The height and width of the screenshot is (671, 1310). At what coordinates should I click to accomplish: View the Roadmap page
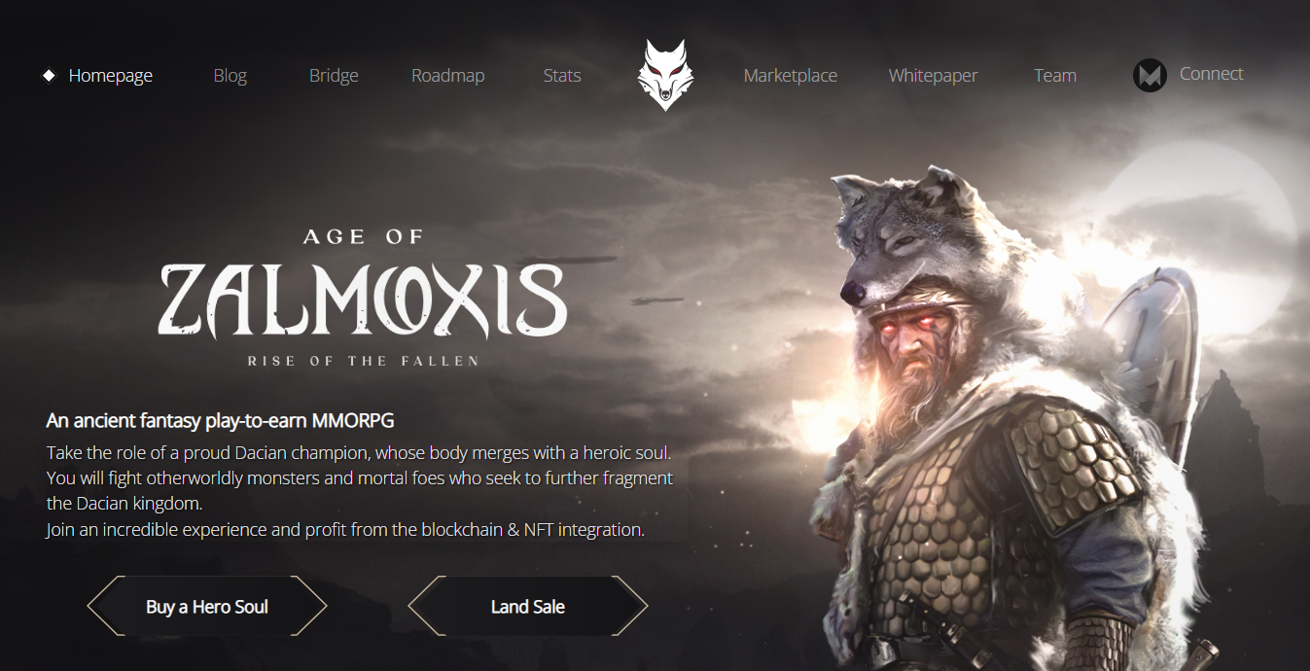click(447, 75)
